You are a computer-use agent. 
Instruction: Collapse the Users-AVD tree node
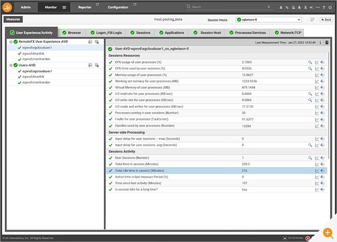pos(11,65)
